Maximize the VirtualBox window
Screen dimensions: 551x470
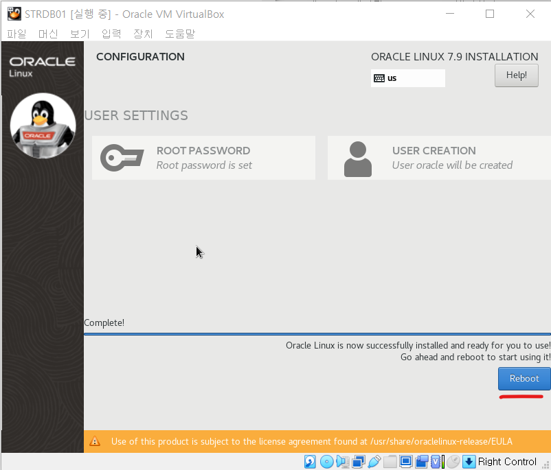point(490,14)
